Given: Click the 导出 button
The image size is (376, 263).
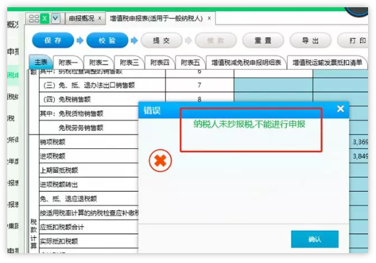Looking at the screenshot, I should tap(311, 40).
